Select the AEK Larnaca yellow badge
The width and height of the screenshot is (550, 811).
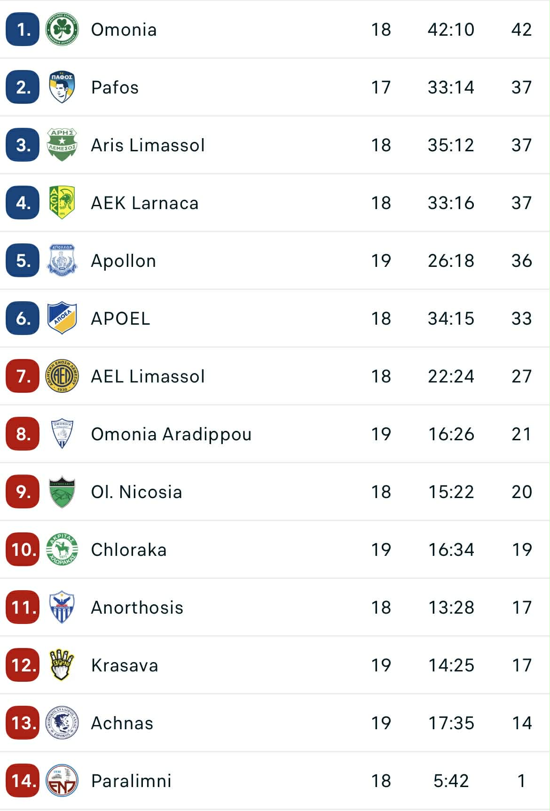point(62,203)
